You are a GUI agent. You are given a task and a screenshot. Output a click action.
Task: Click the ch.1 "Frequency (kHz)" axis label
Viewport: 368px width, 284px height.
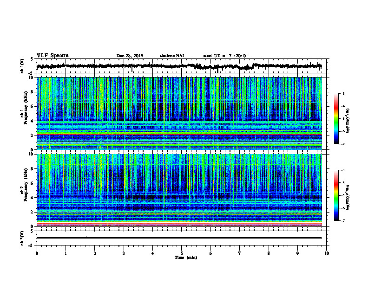coord(26,108)
